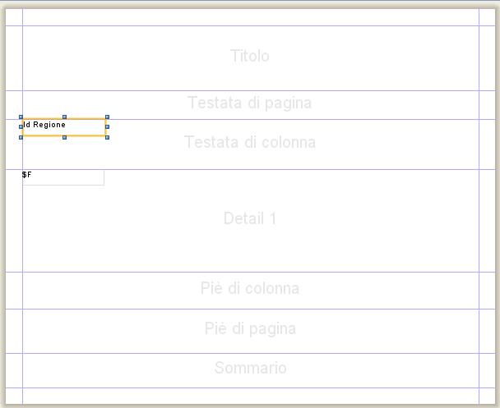Click the top margin area above the Titolo band

(251, 17)
